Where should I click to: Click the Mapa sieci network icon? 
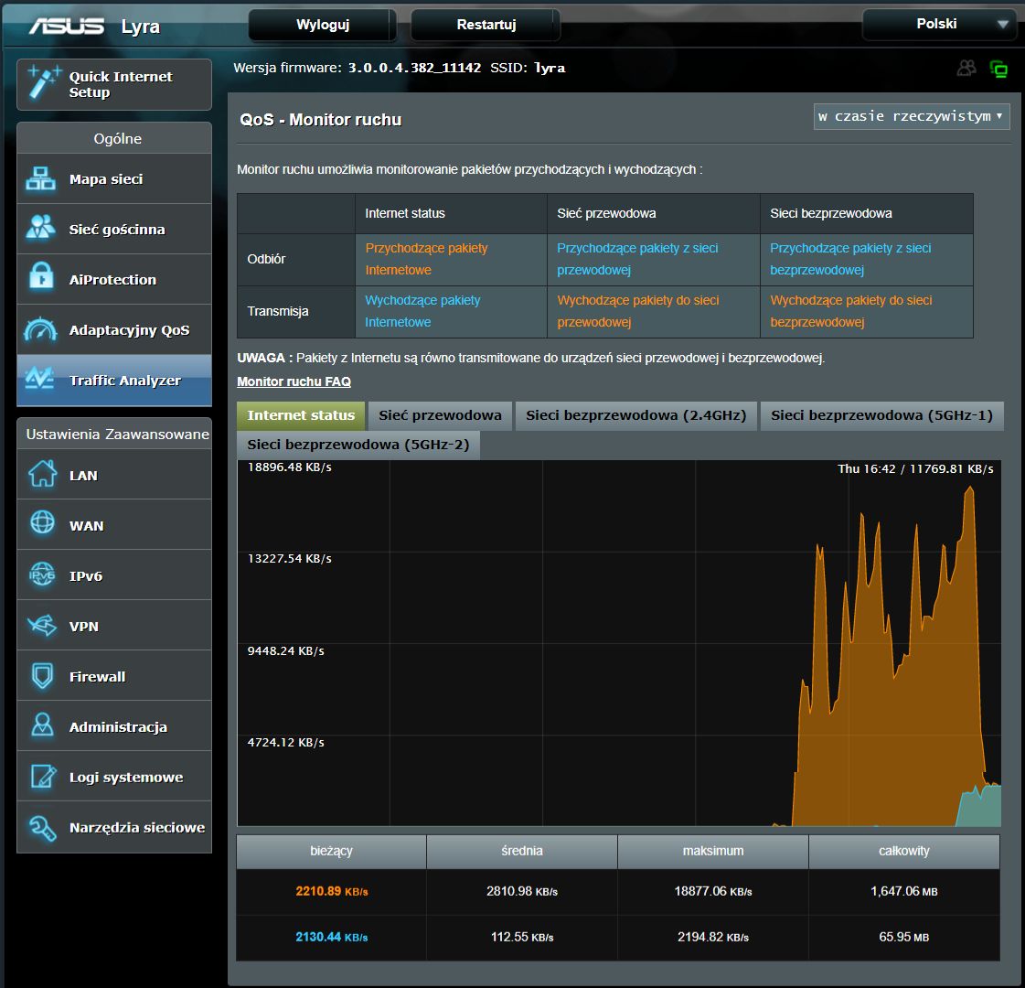pyautogui.click(x=40, y=178)
